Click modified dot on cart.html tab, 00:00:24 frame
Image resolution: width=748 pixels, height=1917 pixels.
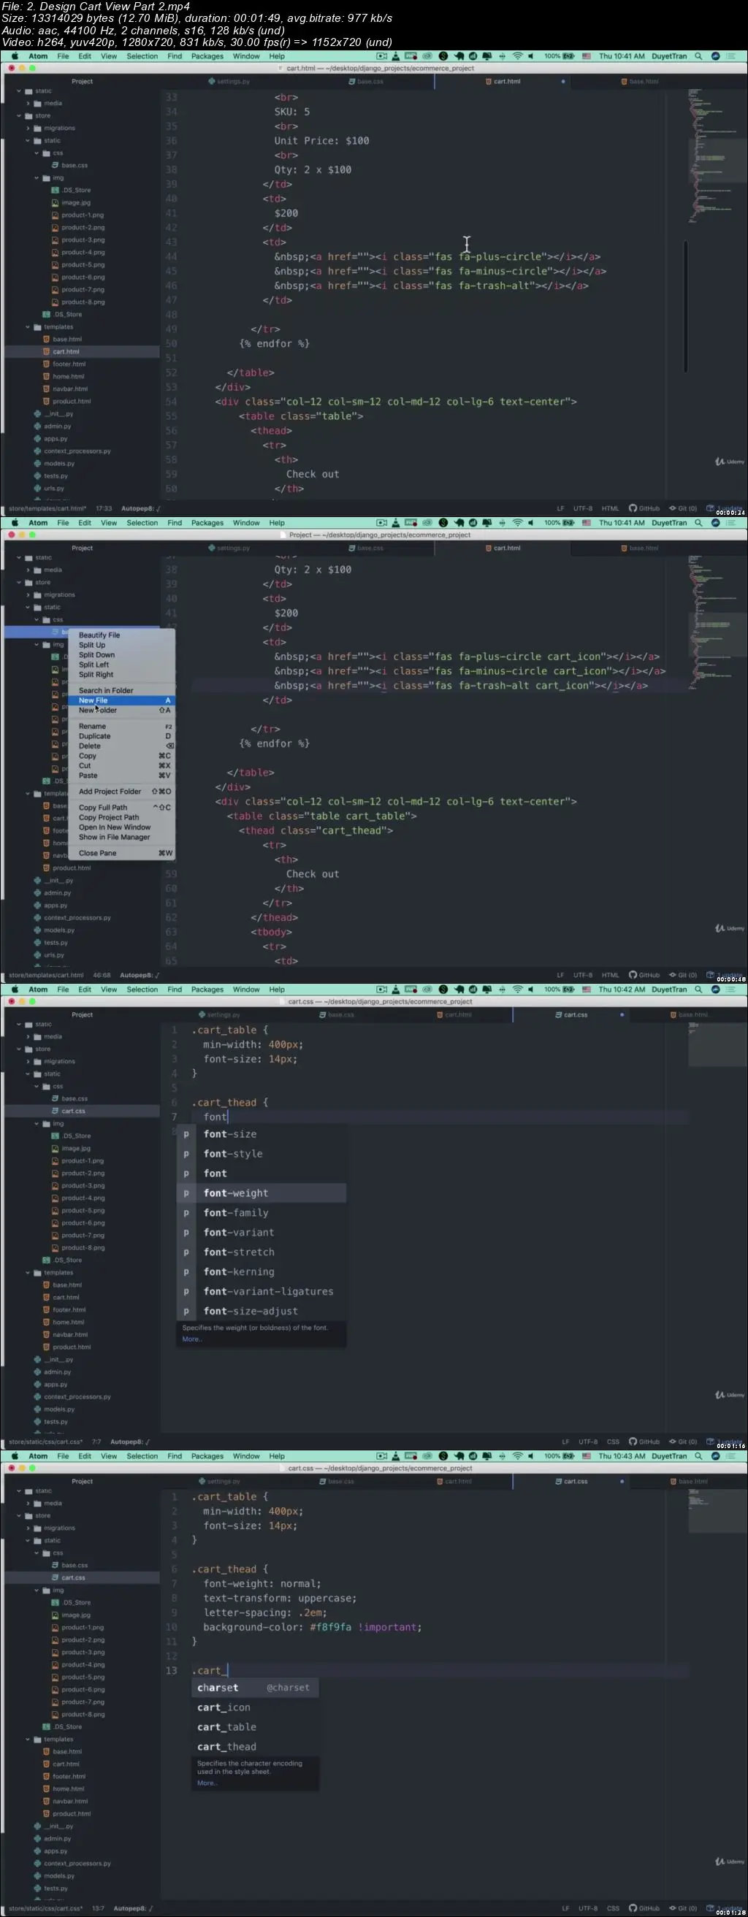click(562, 81)
